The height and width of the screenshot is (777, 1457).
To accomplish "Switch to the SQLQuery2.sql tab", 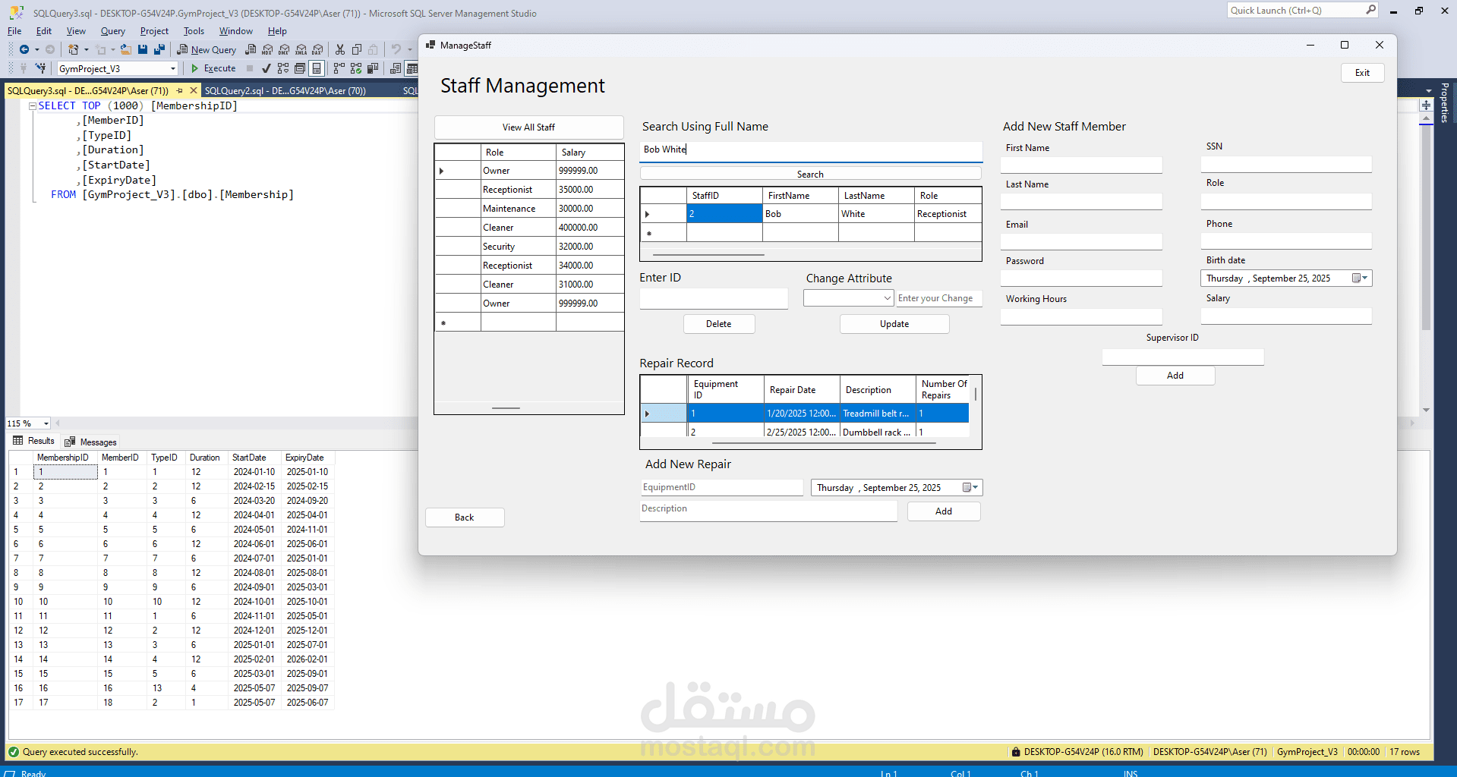I will 285,90.
